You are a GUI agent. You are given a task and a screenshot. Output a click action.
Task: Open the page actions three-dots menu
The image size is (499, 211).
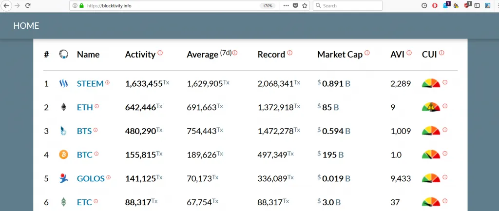[286, 5]
